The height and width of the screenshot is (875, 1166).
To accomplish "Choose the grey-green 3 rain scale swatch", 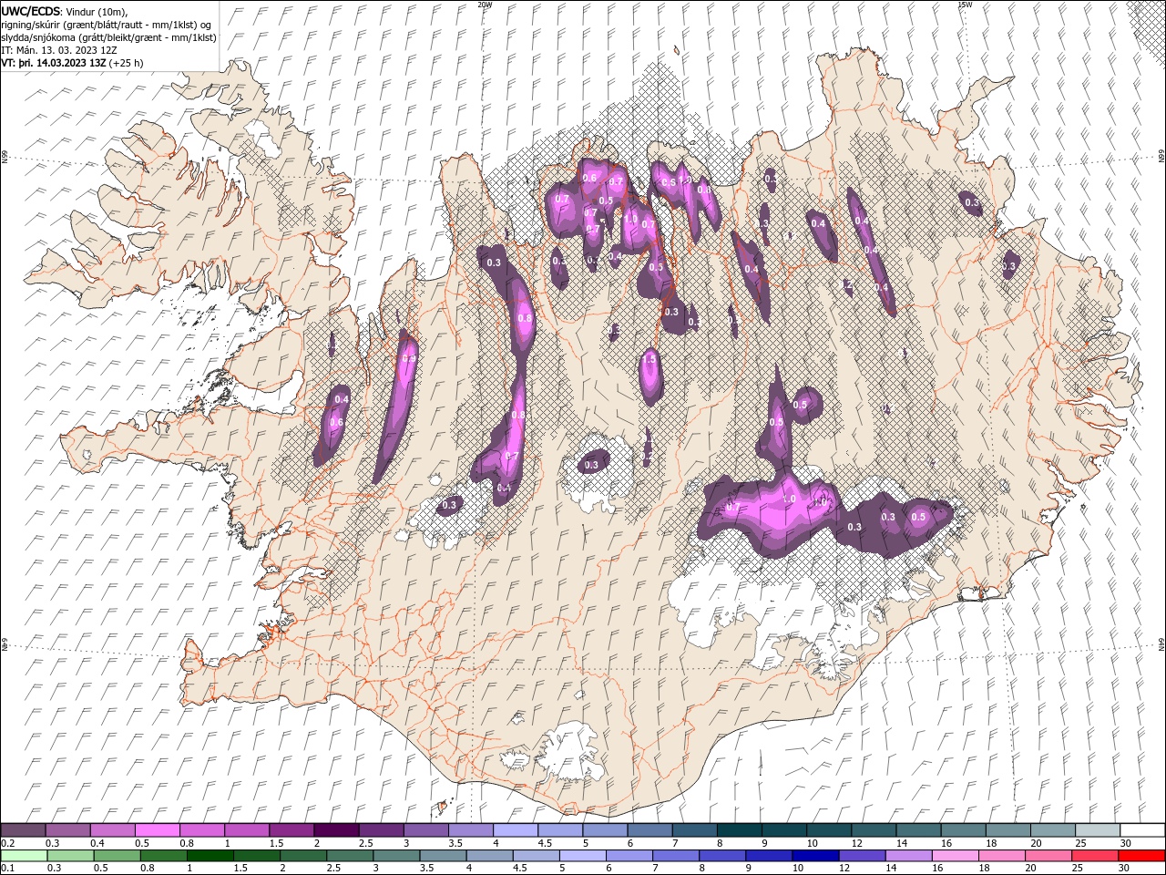I will (396, 856).
